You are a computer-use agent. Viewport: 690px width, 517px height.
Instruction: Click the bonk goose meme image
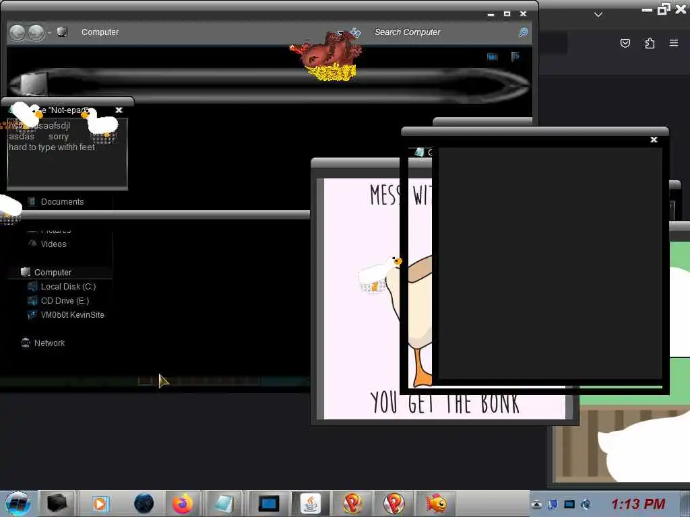click(x=363, y=298)
